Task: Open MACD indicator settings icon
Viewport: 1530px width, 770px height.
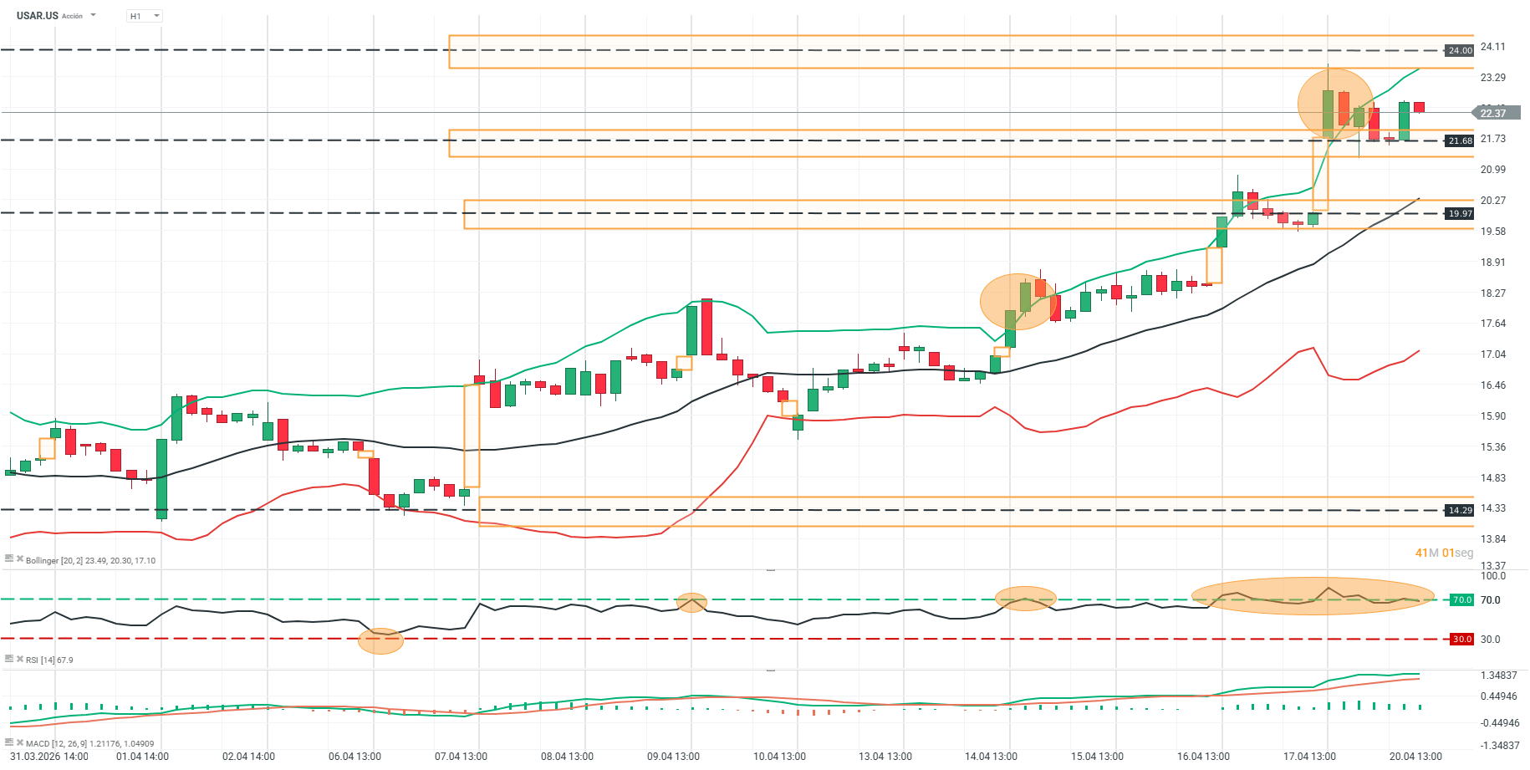Action: coord(9,742)
